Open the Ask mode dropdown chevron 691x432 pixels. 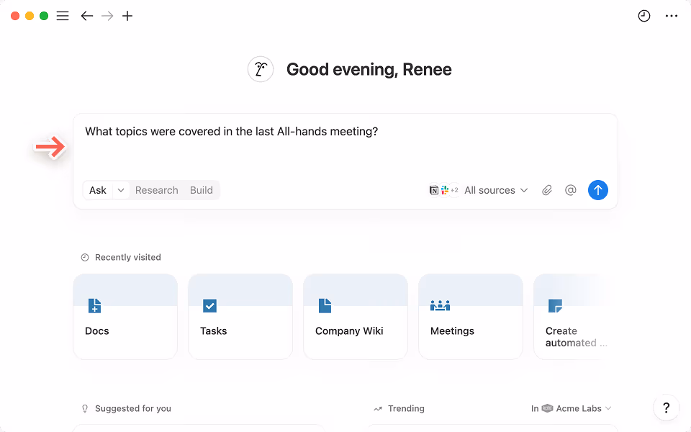(119, 190)
